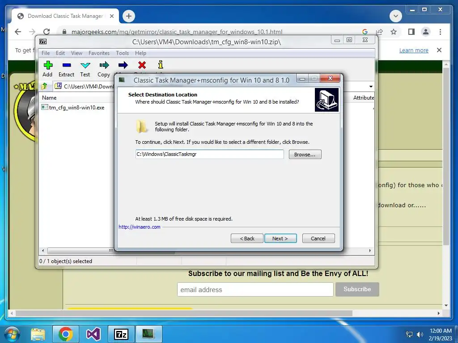458x343 pixels.
Task: Open the Windows Start menu
Action: (x=11, y=334)
